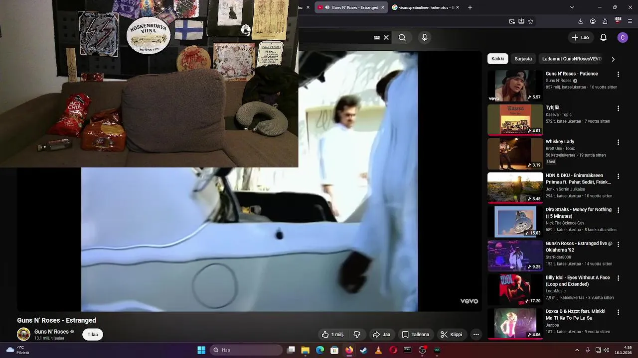Like the video showing 1 milj.
Viewport: 638px width, 358px height.
point(333,335)
